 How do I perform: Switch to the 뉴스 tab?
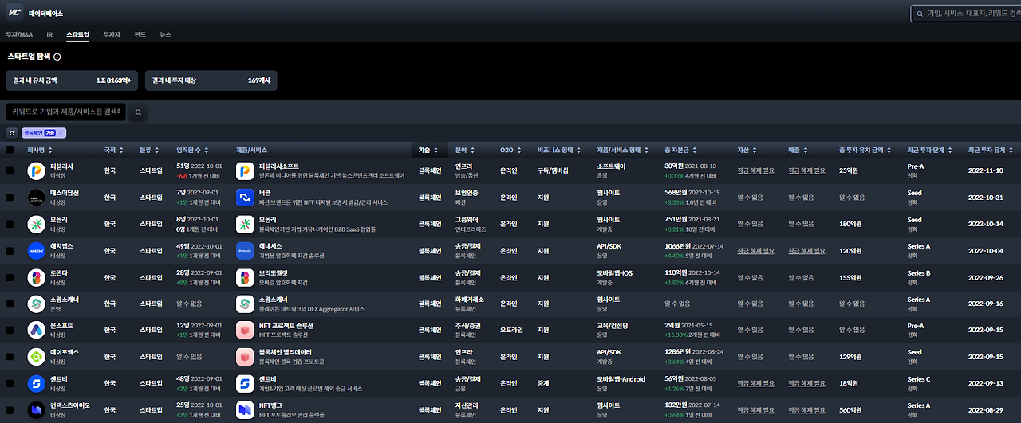click(x=165, y=35)
